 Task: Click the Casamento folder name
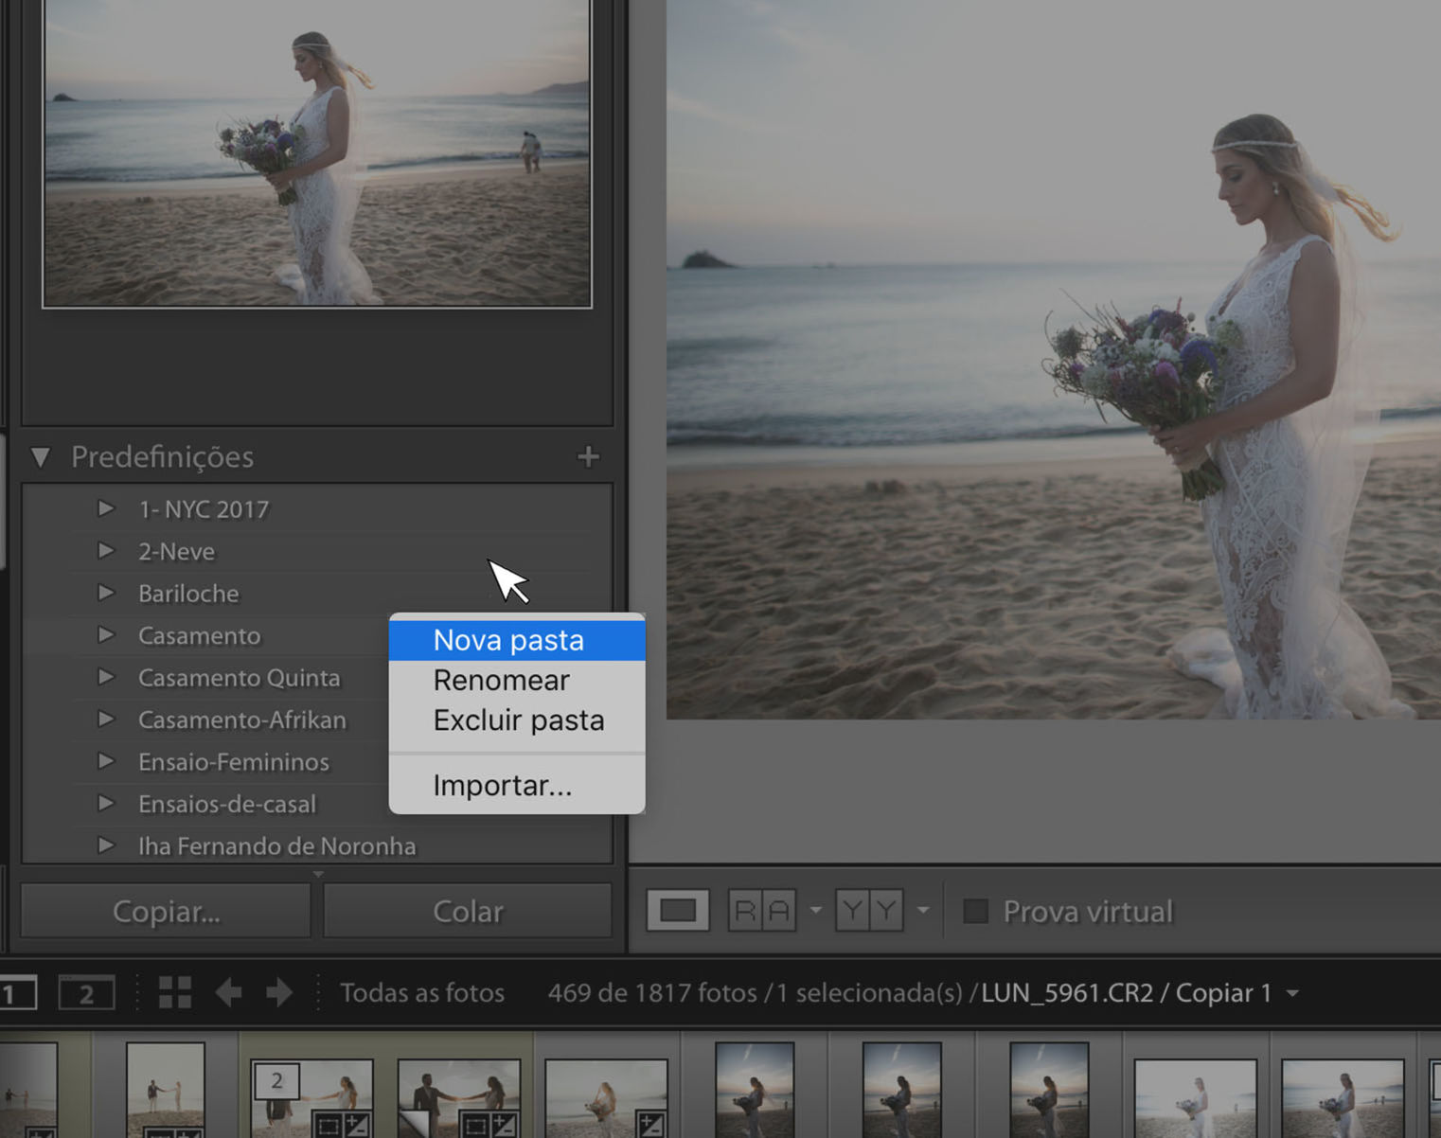tap(199, 635)
